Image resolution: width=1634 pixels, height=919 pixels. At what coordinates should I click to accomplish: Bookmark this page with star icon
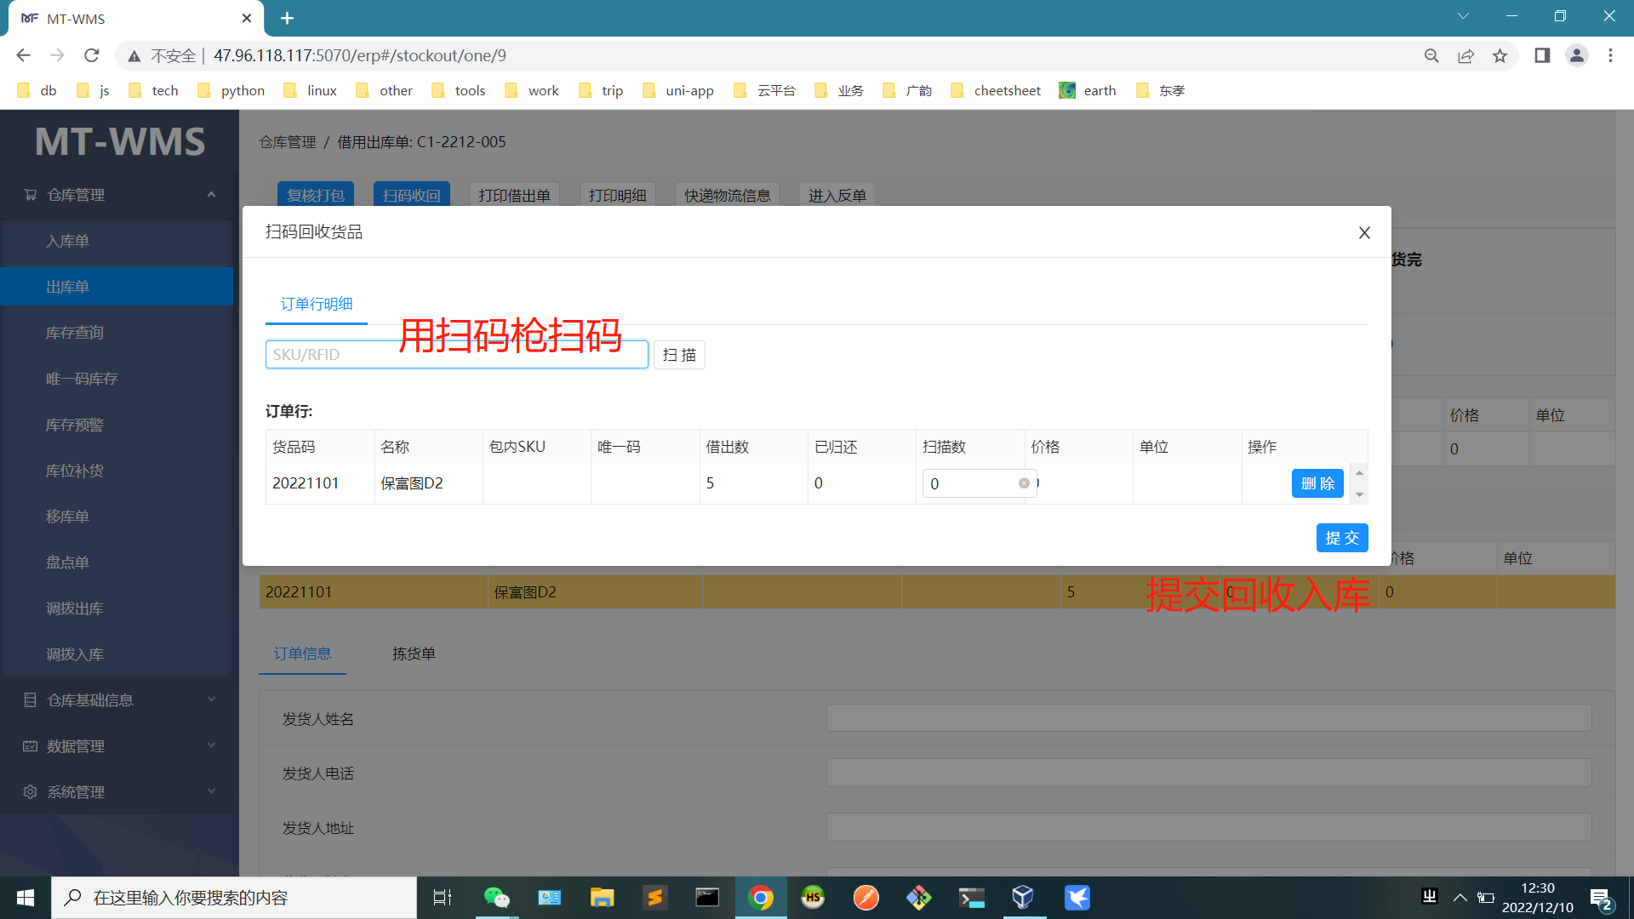point(1500,55)
